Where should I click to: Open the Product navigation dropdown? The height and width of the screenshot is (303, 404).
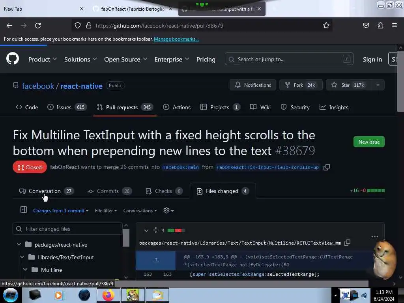tap(43, 59)
